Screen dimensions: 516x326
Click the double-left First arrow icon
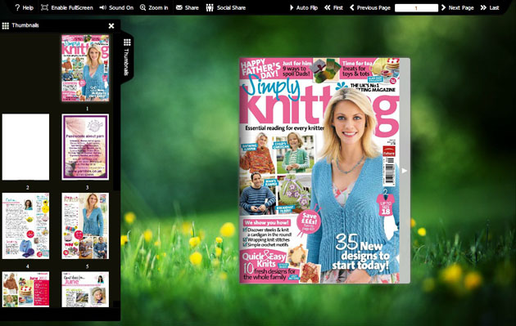(x=327, y=7)
